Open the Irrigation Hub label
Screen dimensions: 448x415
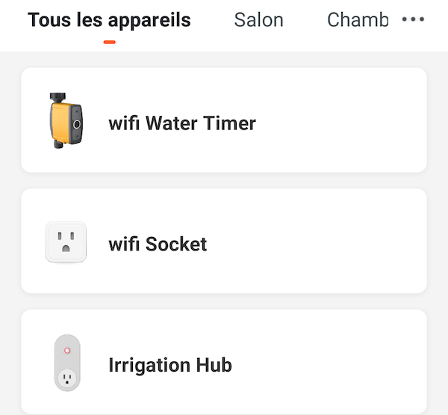(170, 365)
